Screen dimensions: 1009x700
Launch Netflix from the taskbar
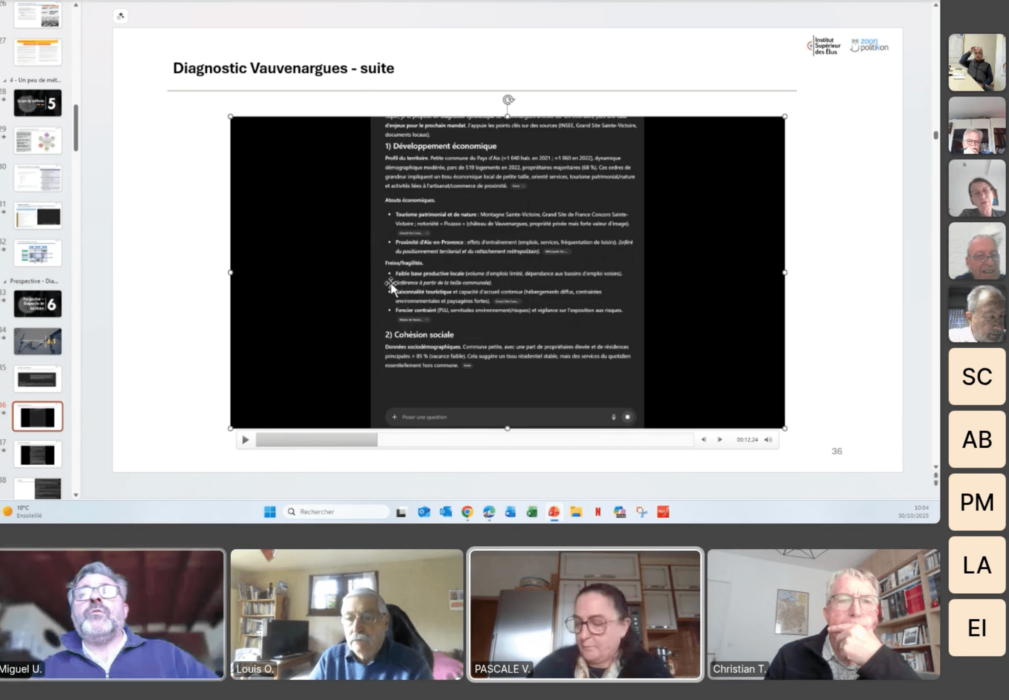[x=598, y=512]
